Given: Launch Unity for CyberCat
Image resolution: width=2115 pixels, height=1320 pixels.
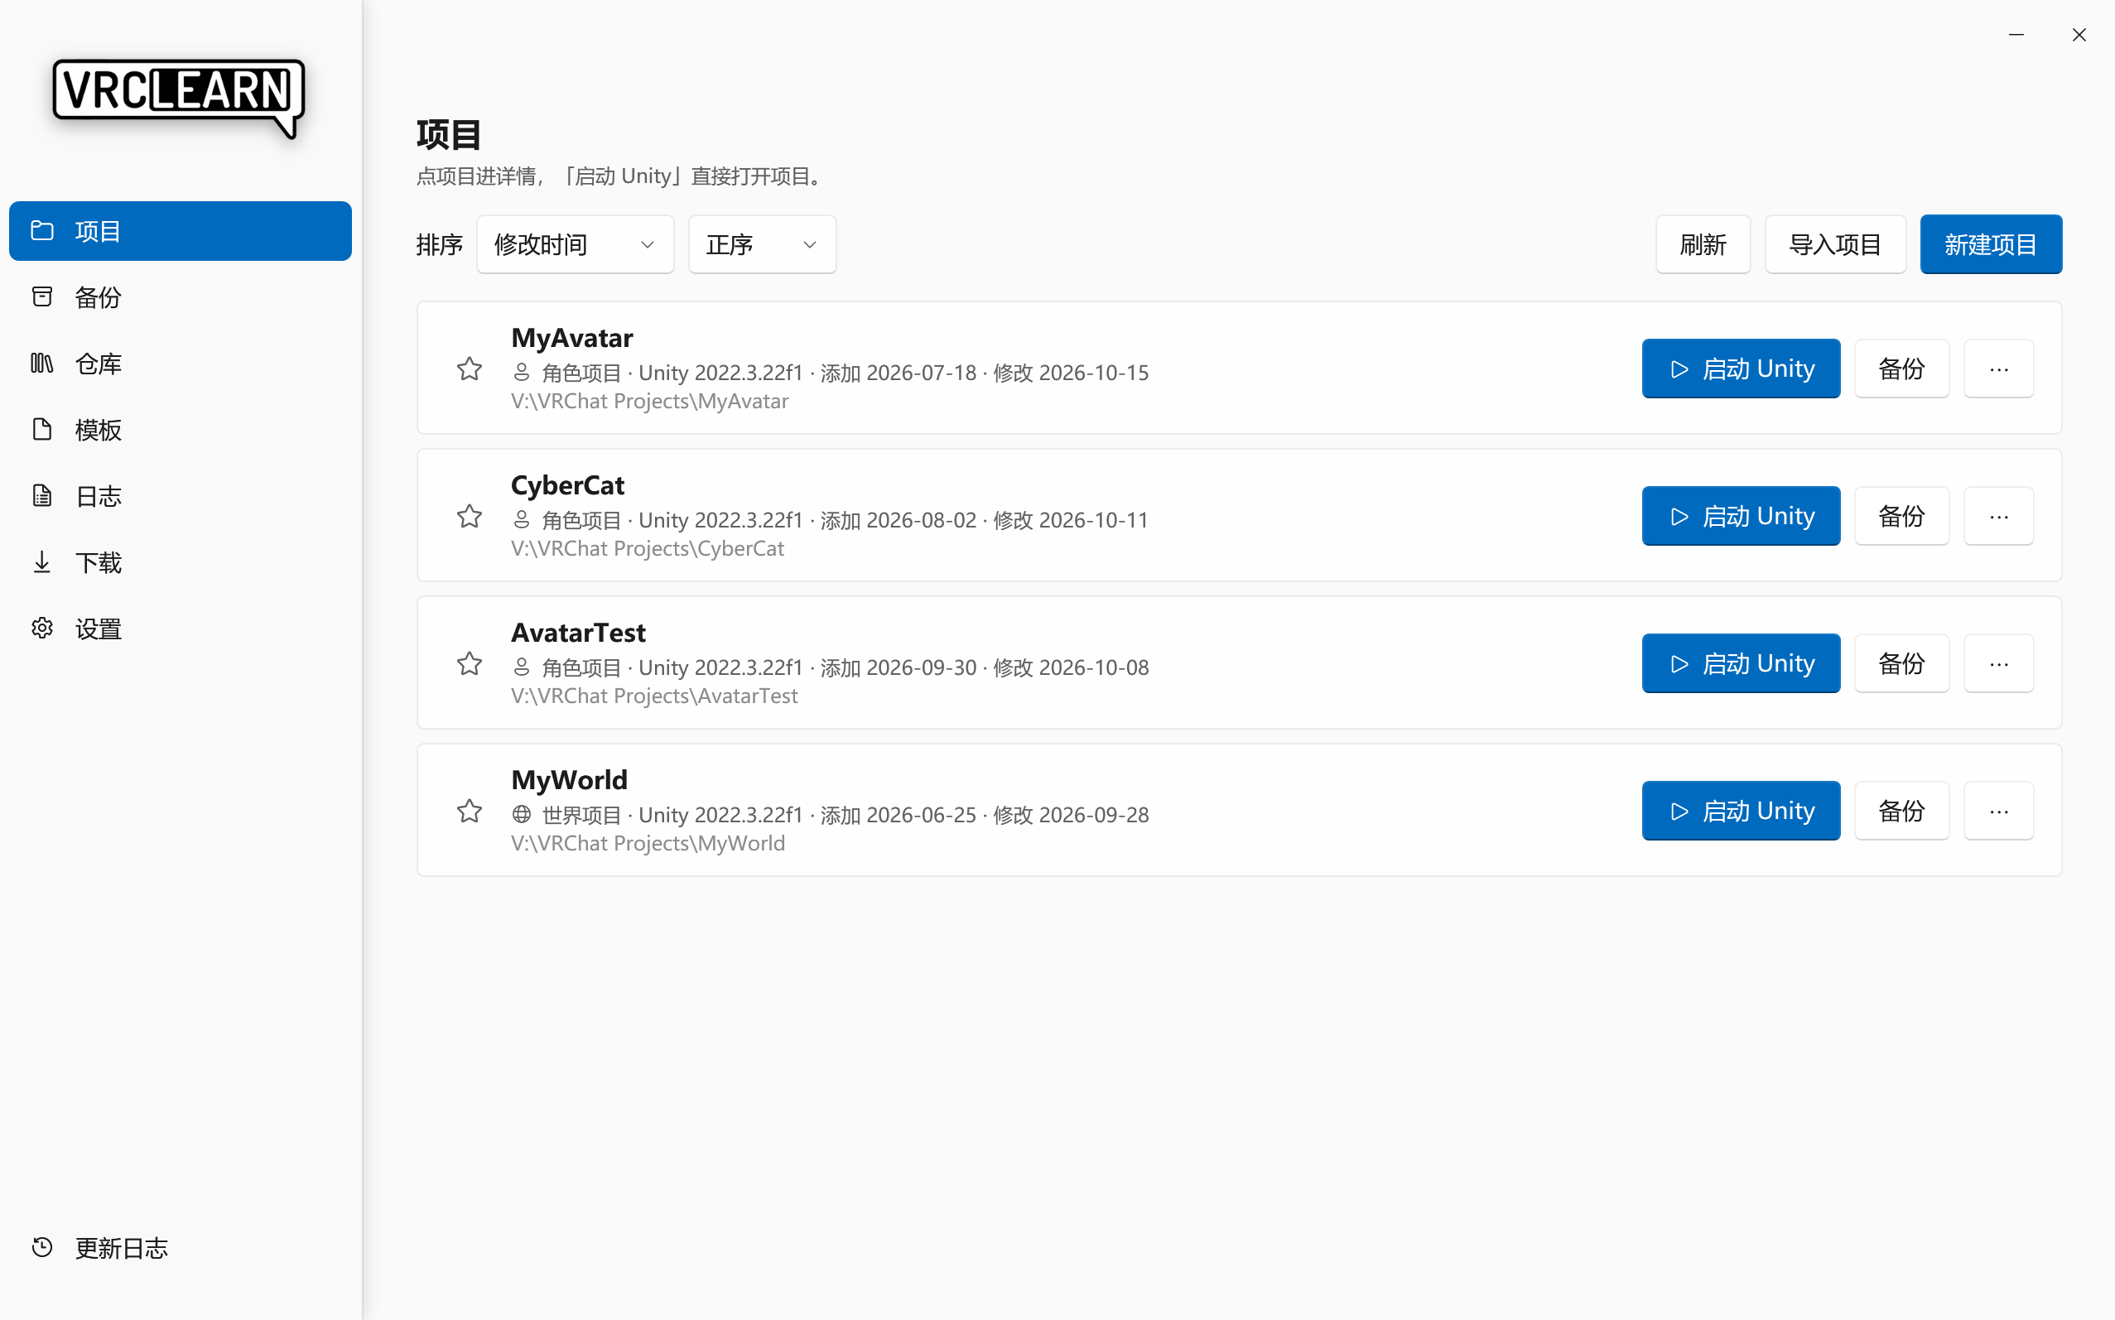Looking at the screenshot, I should coord(1741,517).
